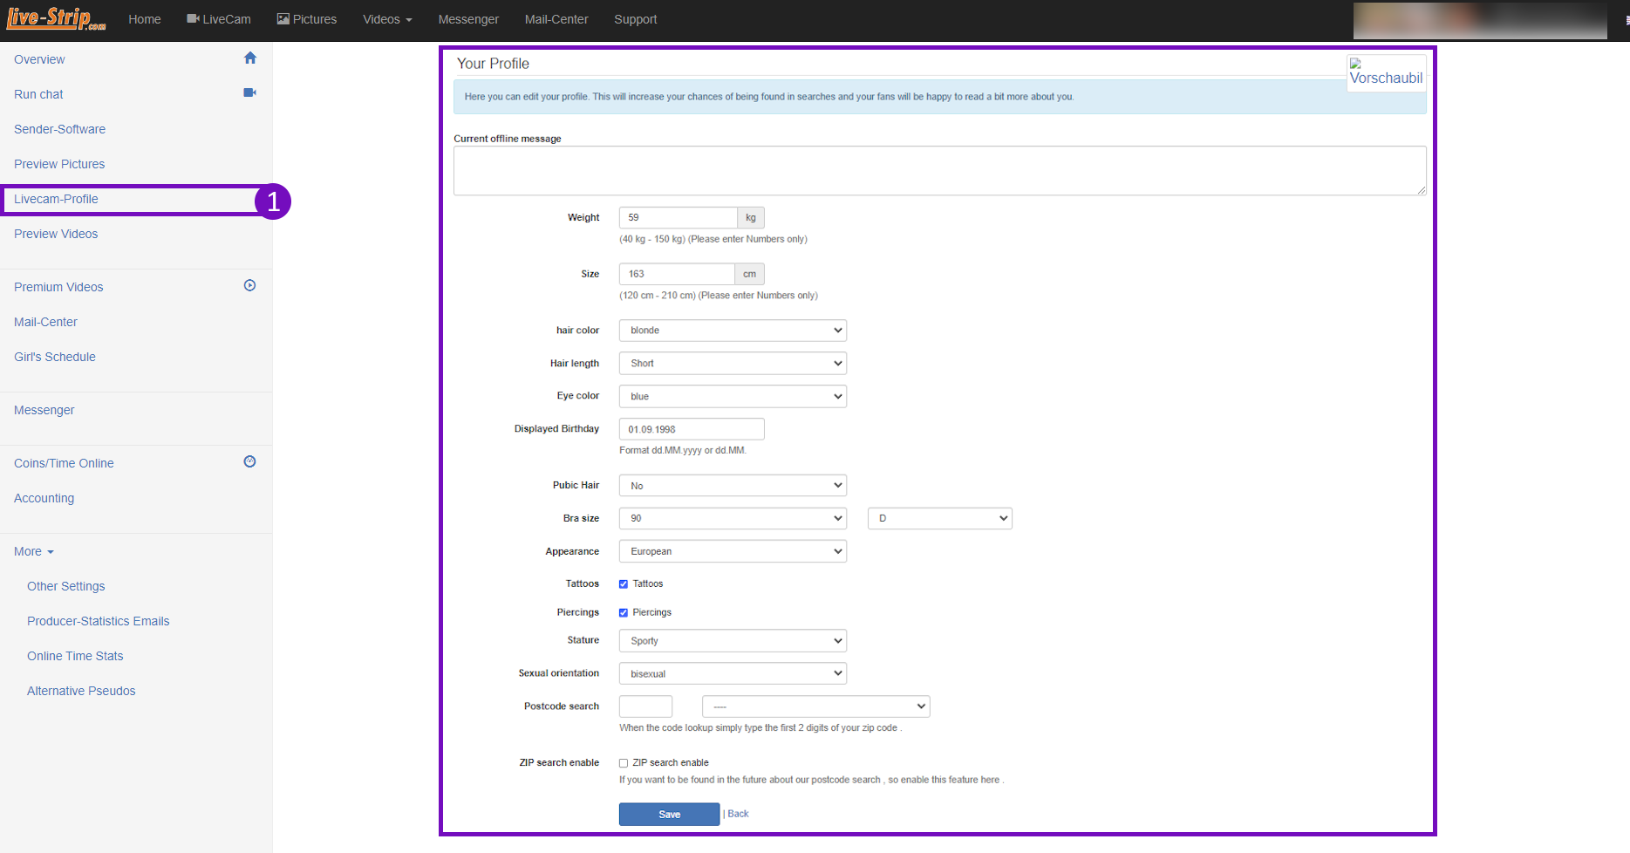
Task: Click the play icon beside Premium Videos
Action: [249, 285]
